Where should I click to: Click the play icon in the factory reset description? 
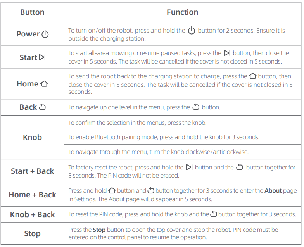click(189, 168)
